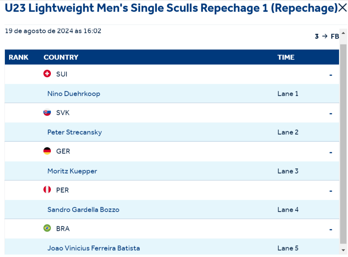Open Nino Duehrkoop athlete link
Viewport: 348px width, 257px height.
[74, 94]
